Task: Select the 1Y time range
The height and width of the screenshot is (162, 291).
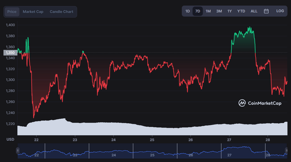Action: [x=230, y=11]
